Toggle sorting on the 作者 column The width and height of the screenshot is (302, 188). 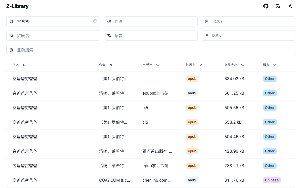(x=111, y=65)
